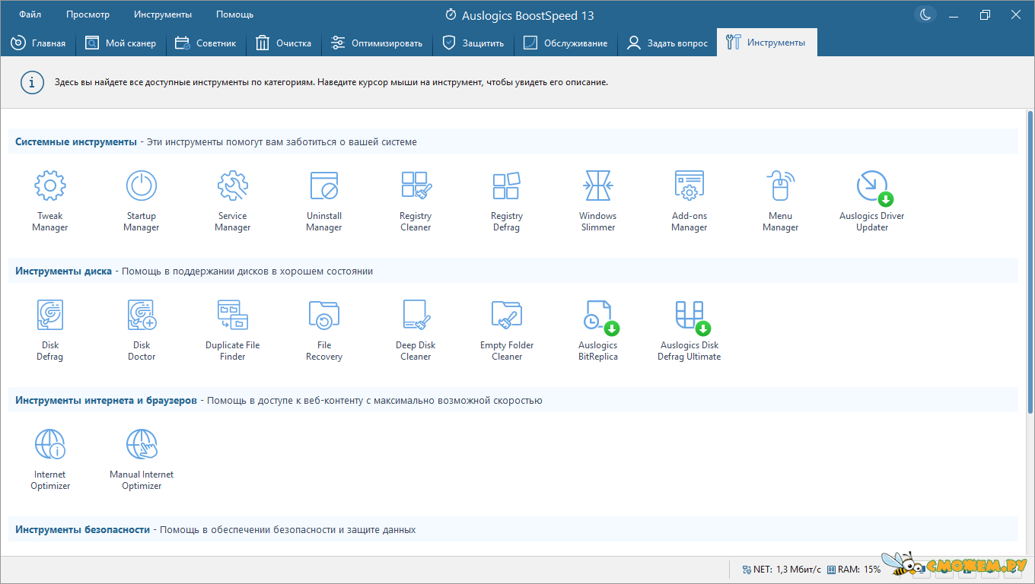This screenshot has width=1035, height=584.
Task: Open the Очистка tab
Action: coord(283,43)
